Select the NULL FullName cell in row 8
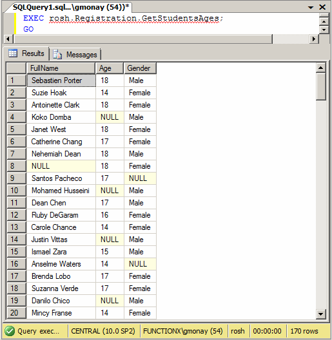Viewport: 332px width, 340px height. pyautogui.click(x=61, y=166)
